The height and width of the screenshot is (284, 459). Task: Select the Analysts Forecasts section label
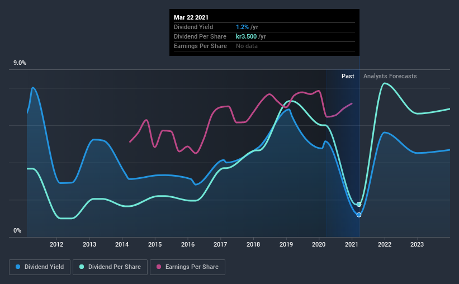tap(390, 76)
